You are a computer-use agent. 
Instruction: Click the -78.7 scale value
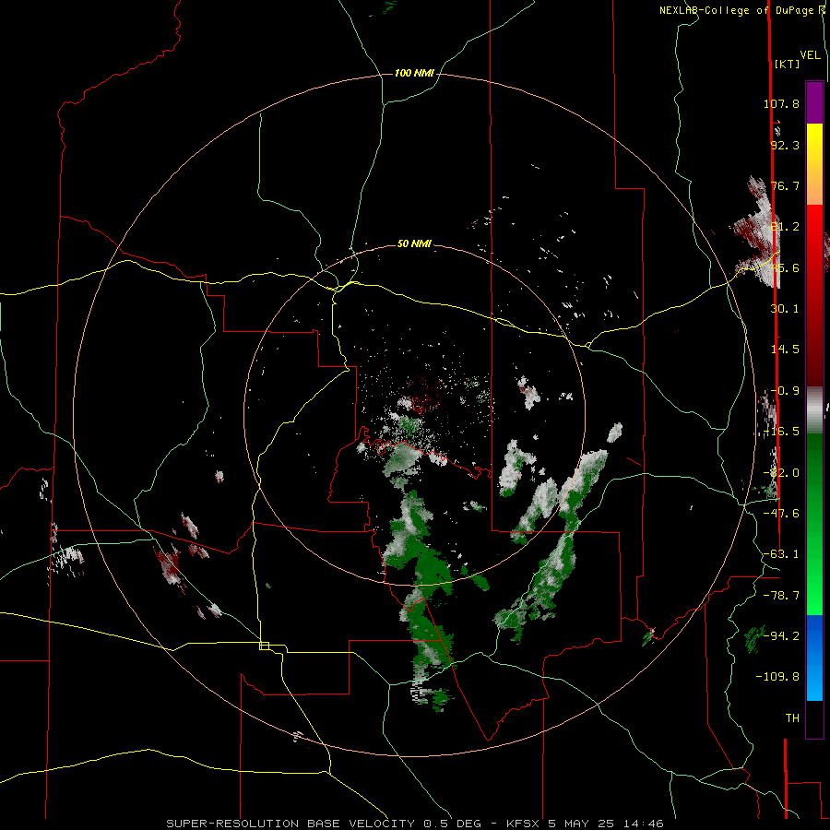pos(781,596)
